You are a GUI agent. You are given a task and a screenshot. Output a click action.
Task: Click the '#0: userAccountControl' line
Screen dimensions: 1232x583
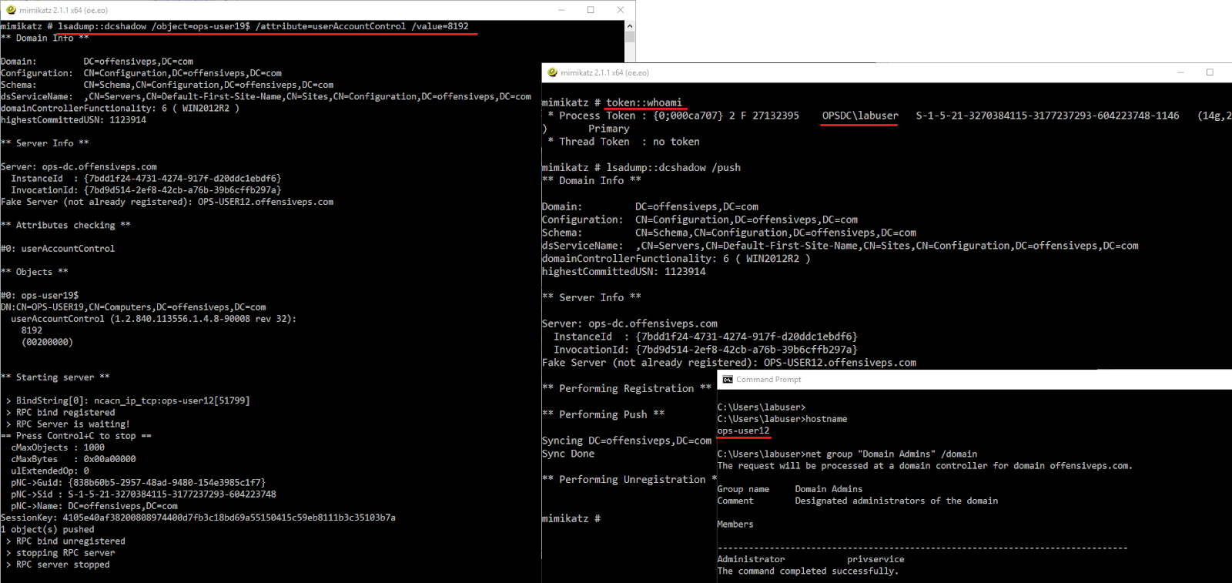point(58,249)
